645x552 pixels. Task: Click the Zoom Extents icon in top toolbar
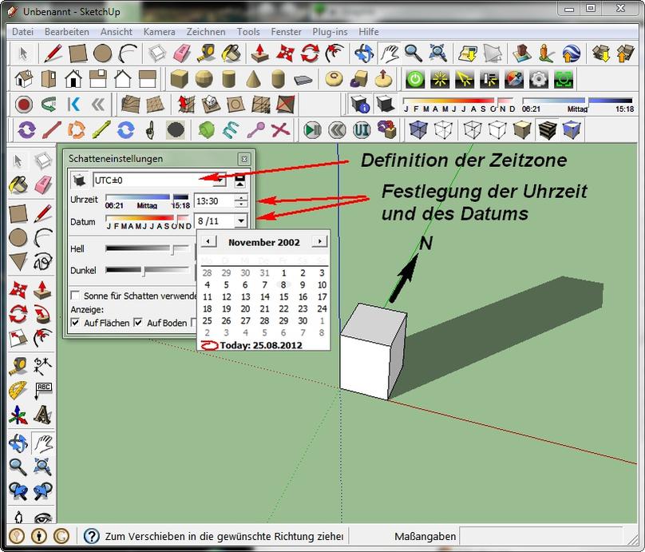438,54
